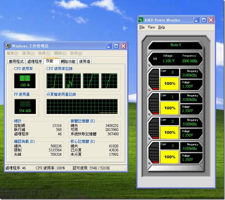Click the first CPU usage history graph
This screenshot has width=225, height=200.
click(x=55, y=81)
